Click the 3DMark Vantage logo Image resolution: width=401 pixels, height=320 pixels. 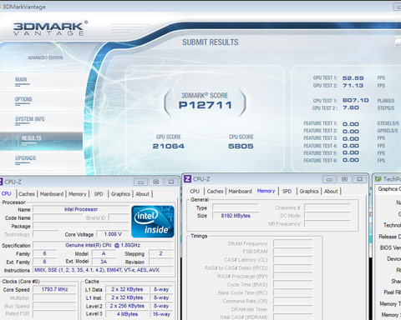click(x=50, y=28)
